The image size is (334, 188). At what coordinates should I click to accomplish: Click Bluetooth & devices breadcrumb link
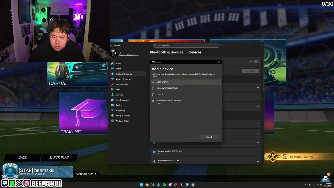click(x=166, y=52)
